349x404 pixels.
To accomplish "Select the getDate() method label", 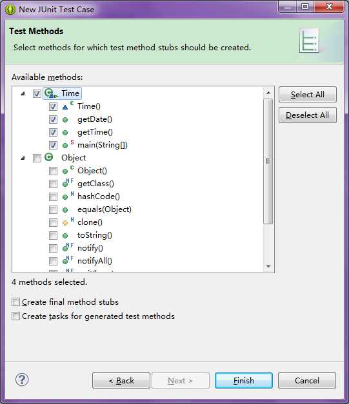I will (x=95, y=119).
